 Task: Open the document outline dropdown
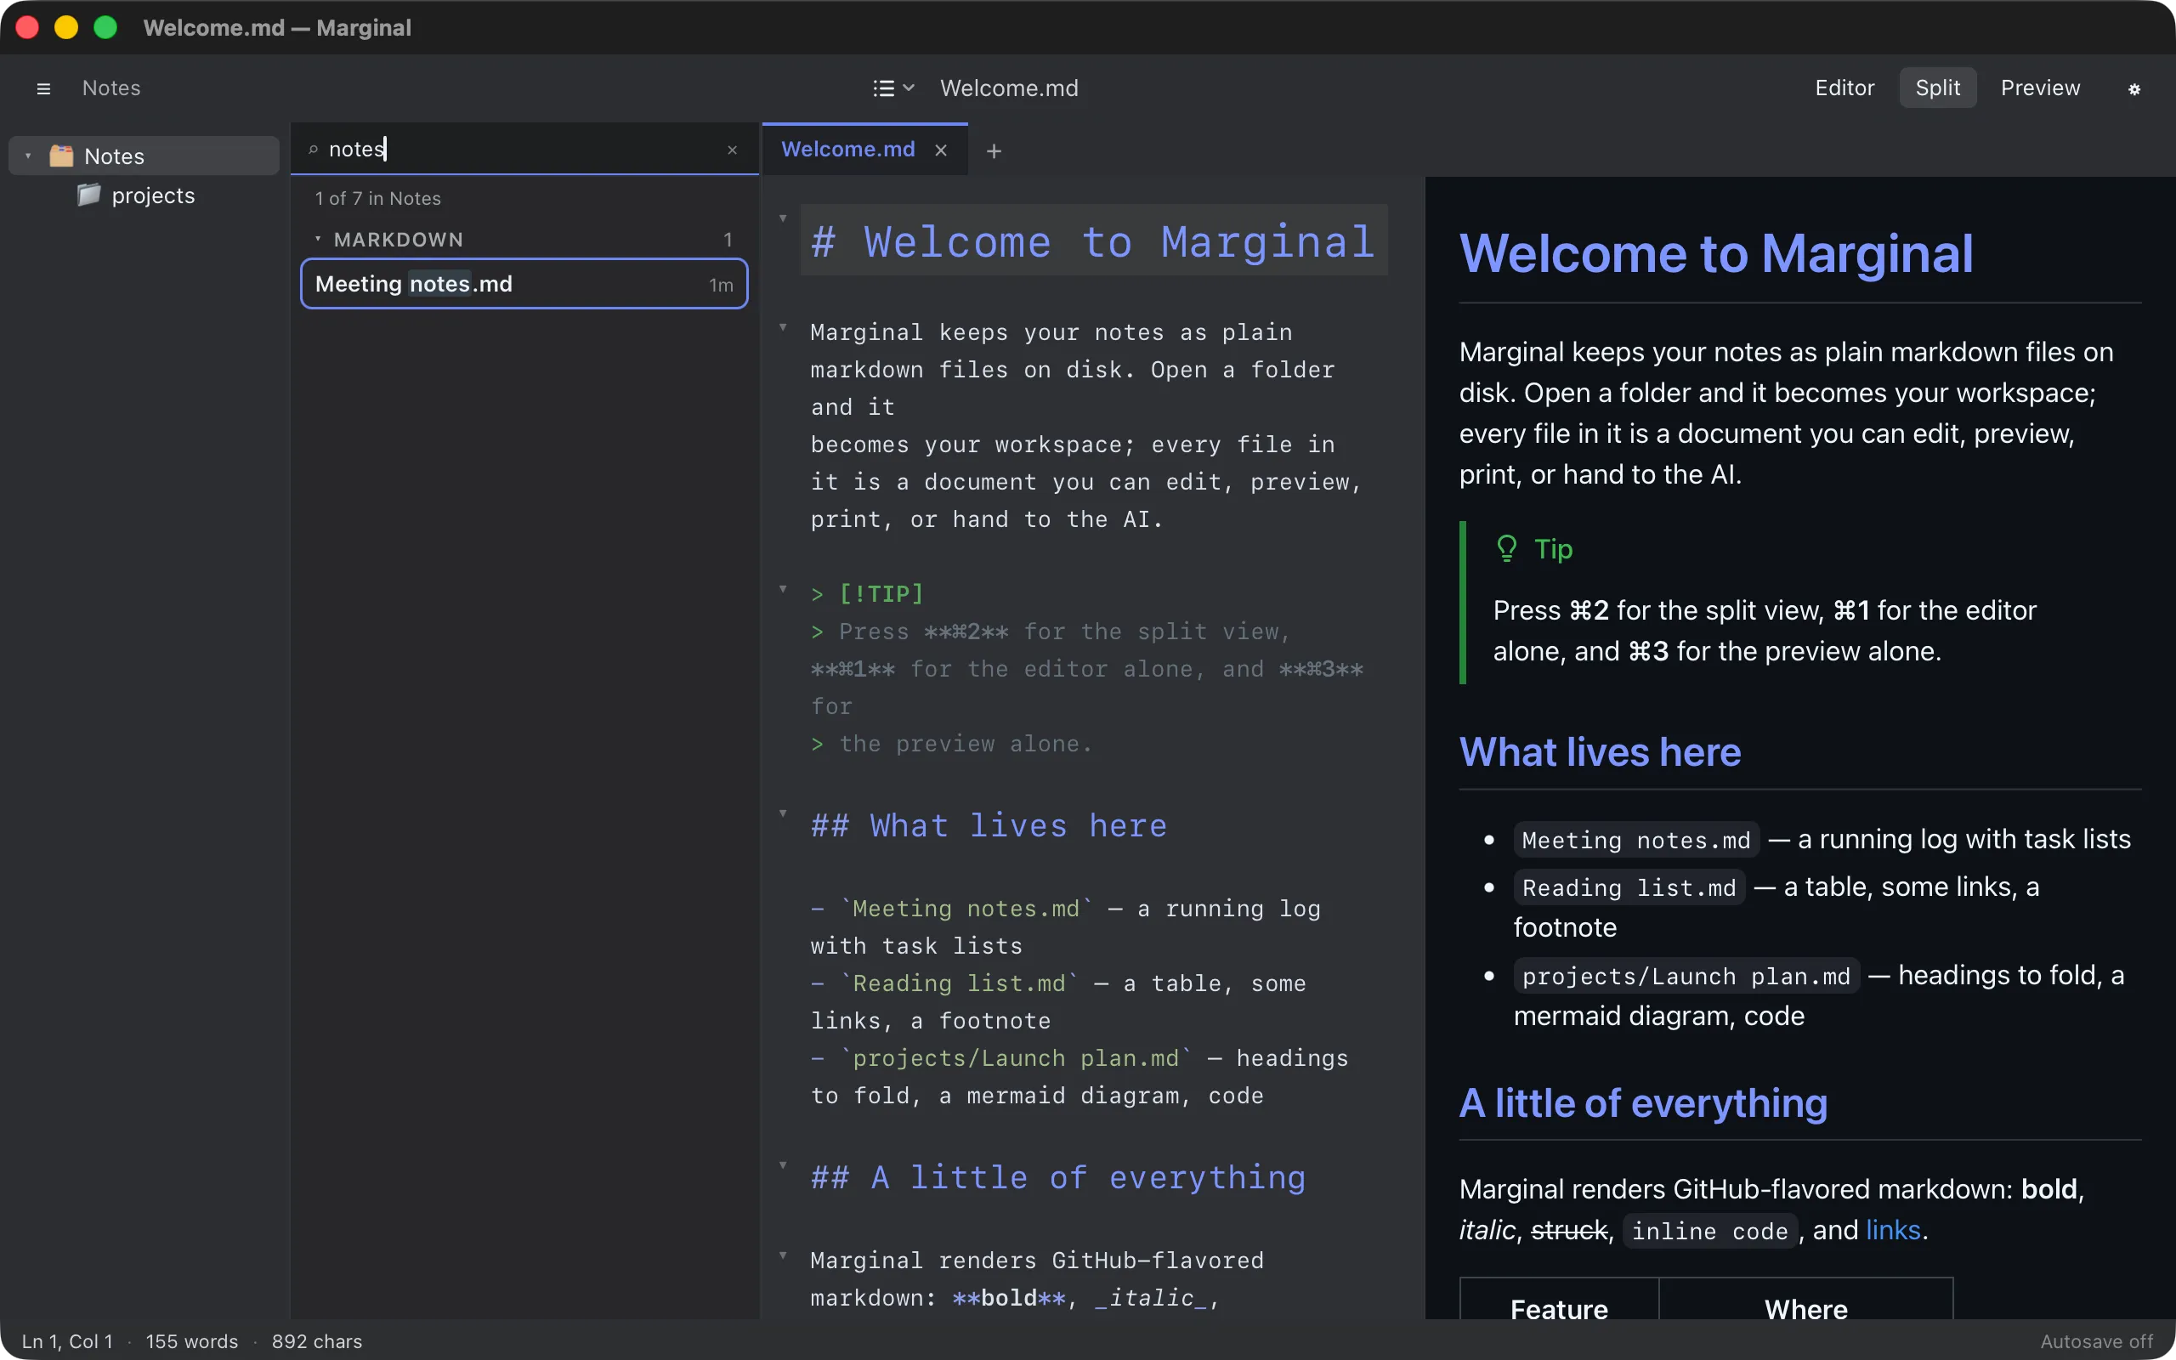click(894, 88)
